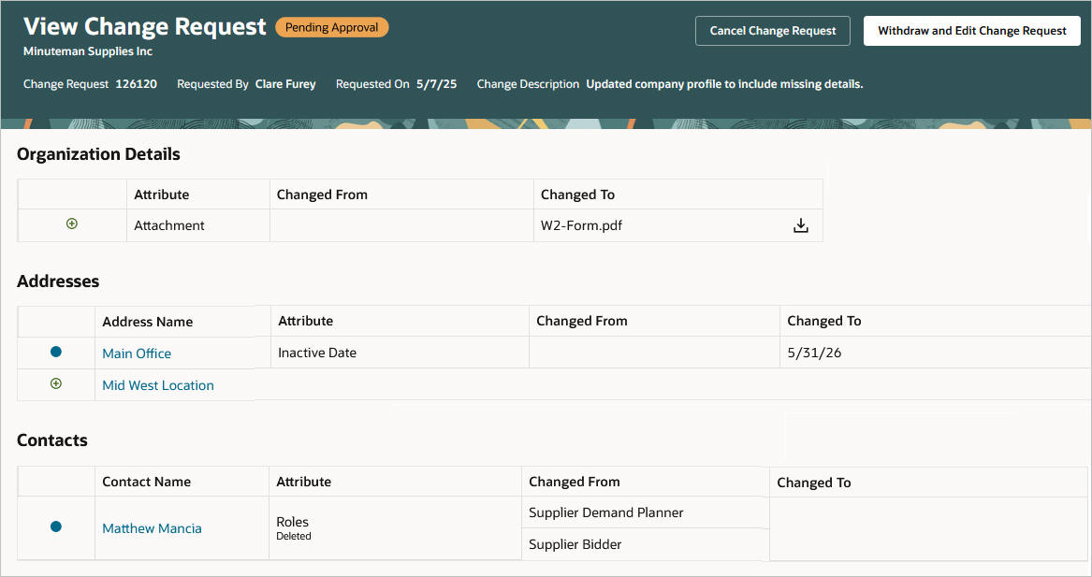Expand the Mid West Location address row
This screenshot has height=577, width=1092.
tap(55, 383)
